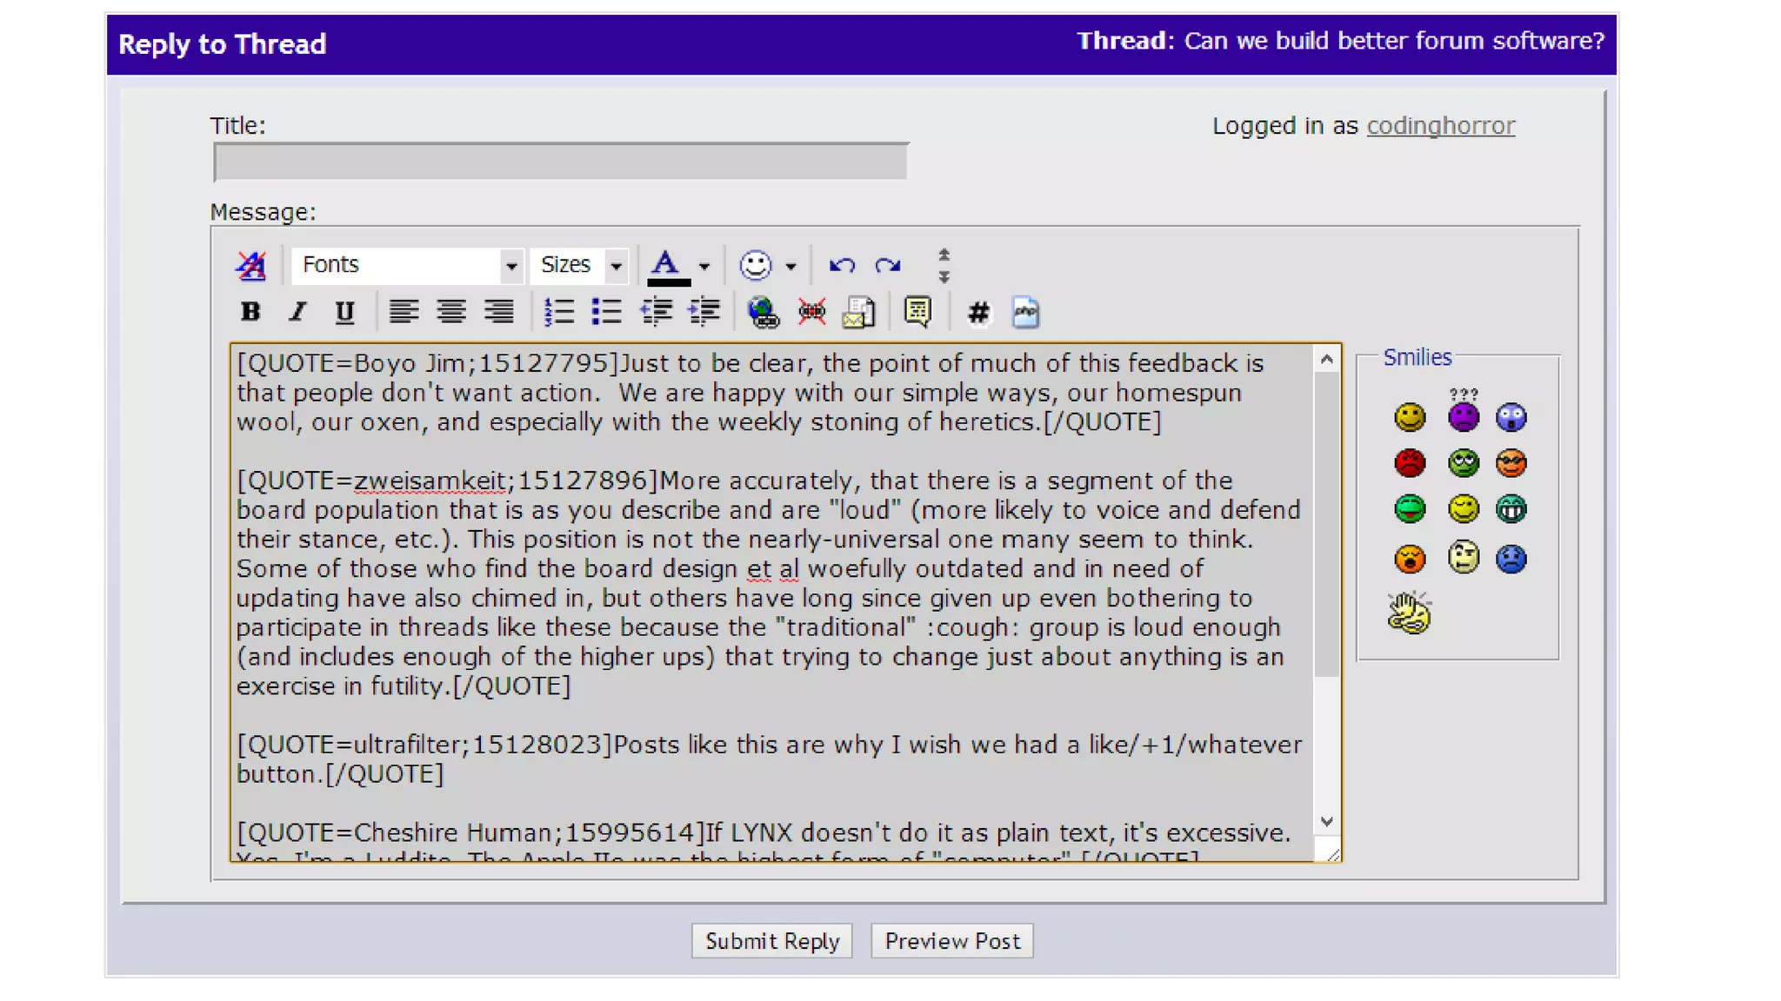Wrap selection in QUOTE tags icon

click(917, 312)
